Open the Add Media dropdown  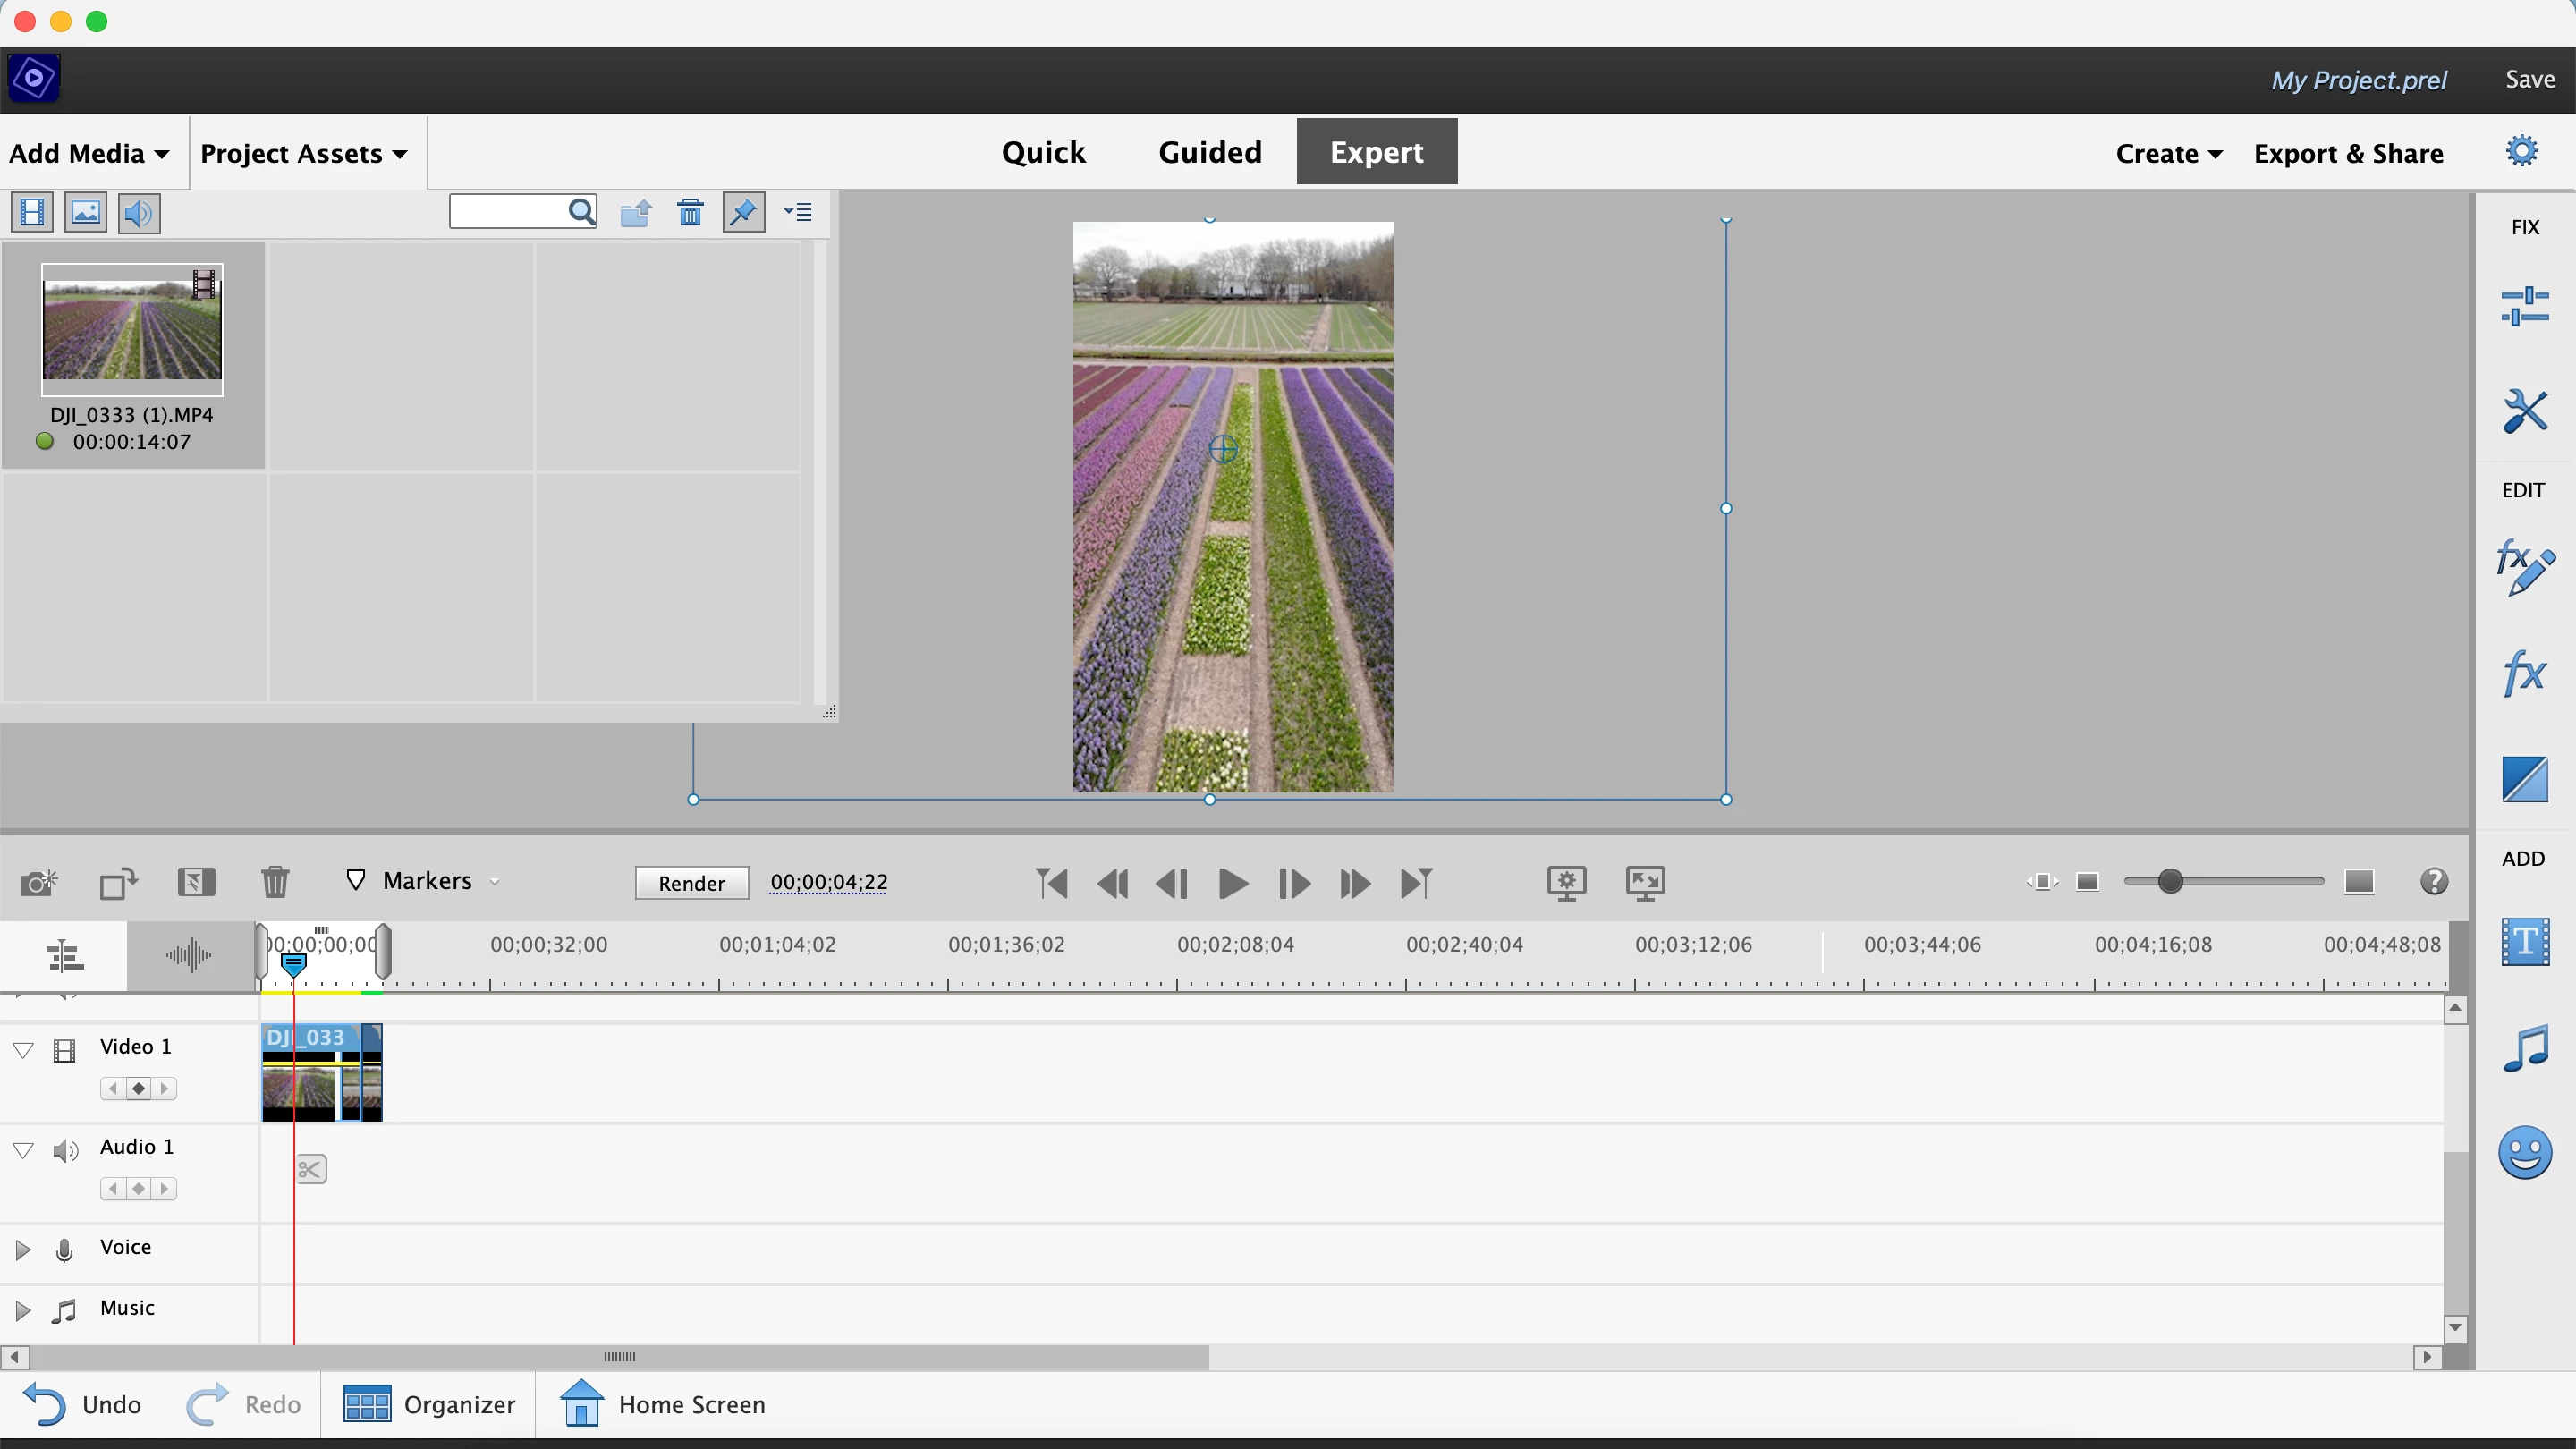tap(89, 153)
